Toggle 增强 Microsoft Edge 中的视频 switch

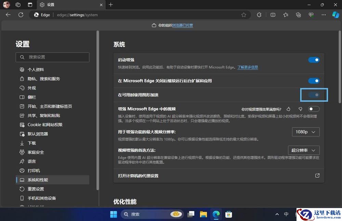click(314, 109)
